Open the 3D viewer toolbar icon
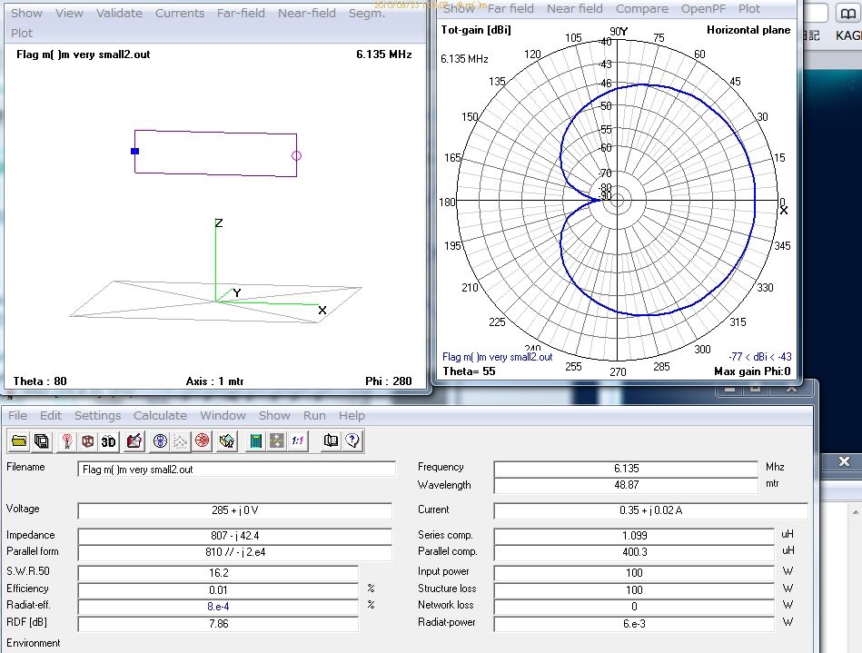The image size is (862, 653). [x=108, y=440]
